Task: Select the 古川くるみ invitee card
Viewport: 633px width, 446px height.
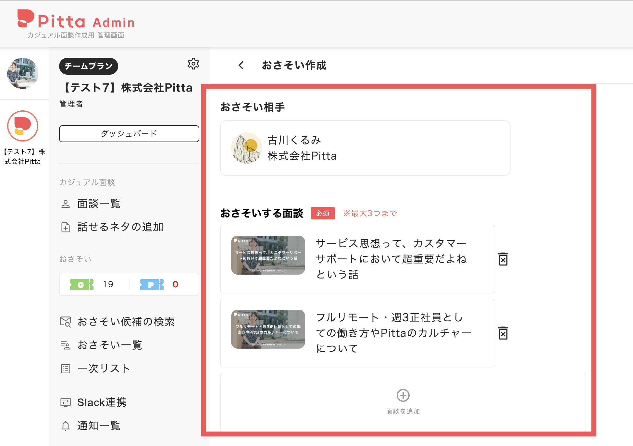Action: point(365,148)
